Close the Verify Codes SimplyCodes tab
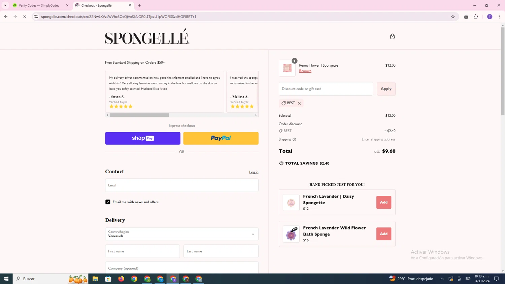The height and width of the screenshot is (284, 505). point(67,5)
